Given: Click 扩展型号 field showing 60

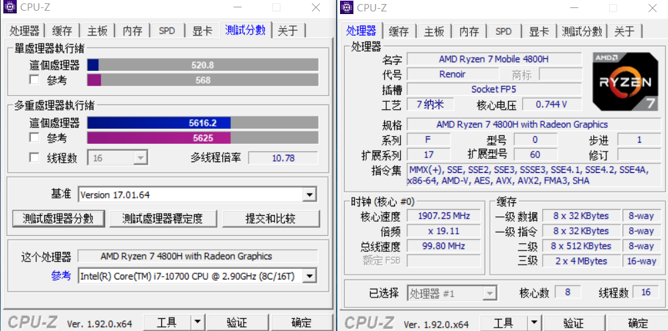Looking at the screenshot, I should 535,154.
